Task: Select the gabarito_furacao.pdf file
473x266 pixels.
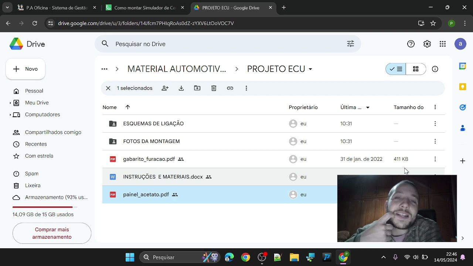Action: 273,159
